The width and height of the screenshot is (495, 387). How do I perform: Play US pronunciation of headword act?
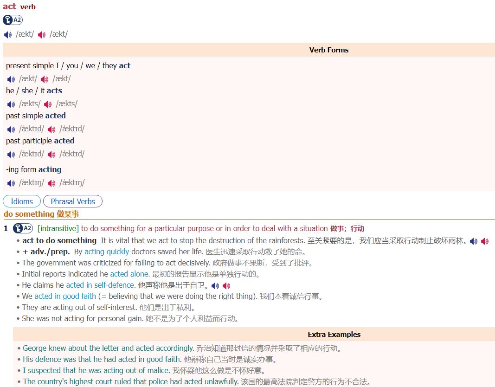pos(41,34)
